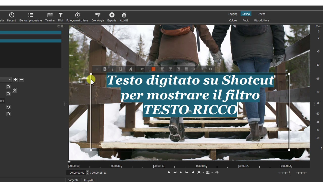The width and height of the screenshot is (323, 182).
Task: Rewind playback in player
Action: click(175, 172)
